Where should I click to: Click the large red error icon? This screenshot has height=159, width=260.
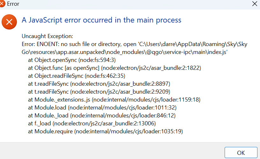click(9, 22)
